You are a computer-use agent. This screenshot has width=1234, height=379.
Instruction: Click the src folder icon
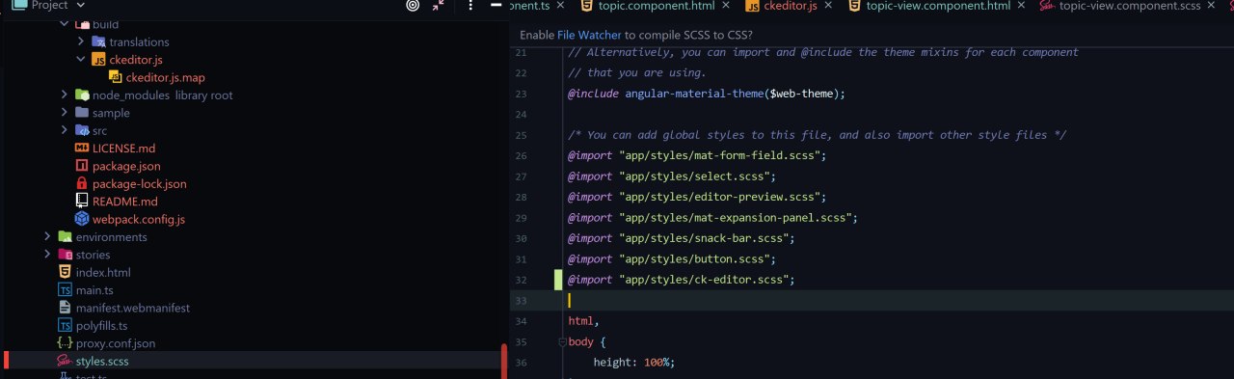[x=82, y=130]
